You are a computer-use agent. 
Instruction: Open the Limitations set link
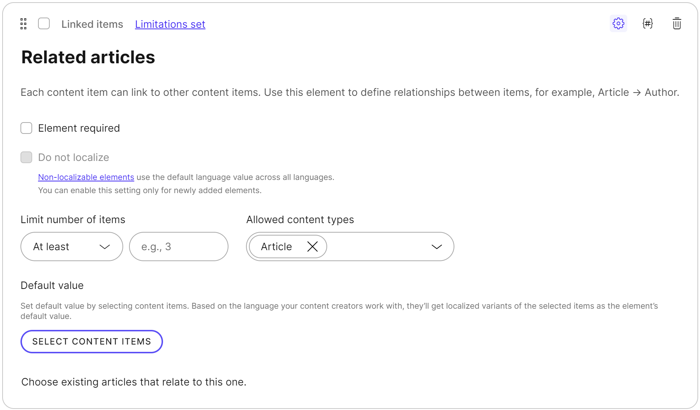click(170, 24)
